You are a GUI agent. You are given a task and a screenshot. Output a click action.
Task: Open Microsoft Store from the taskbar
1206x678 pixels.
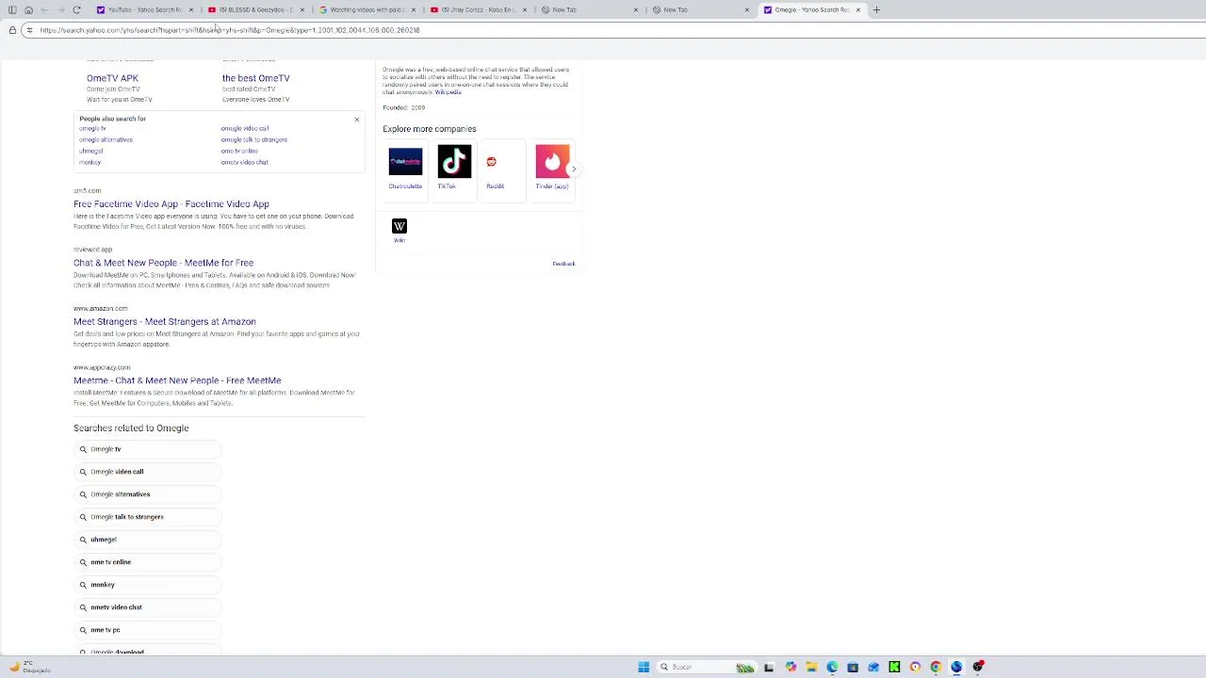[x=853, y=667]
